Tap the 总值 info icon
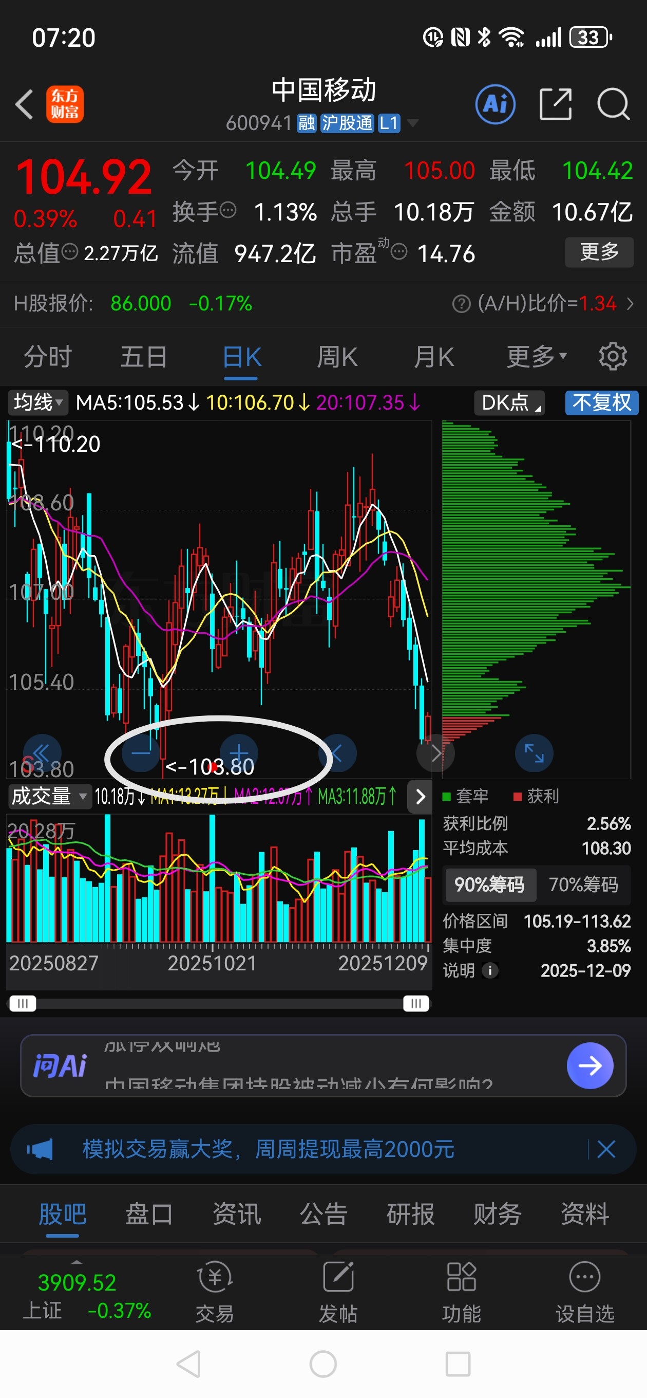This screenshot has height=1398, width=647. [x=70, y=252]
